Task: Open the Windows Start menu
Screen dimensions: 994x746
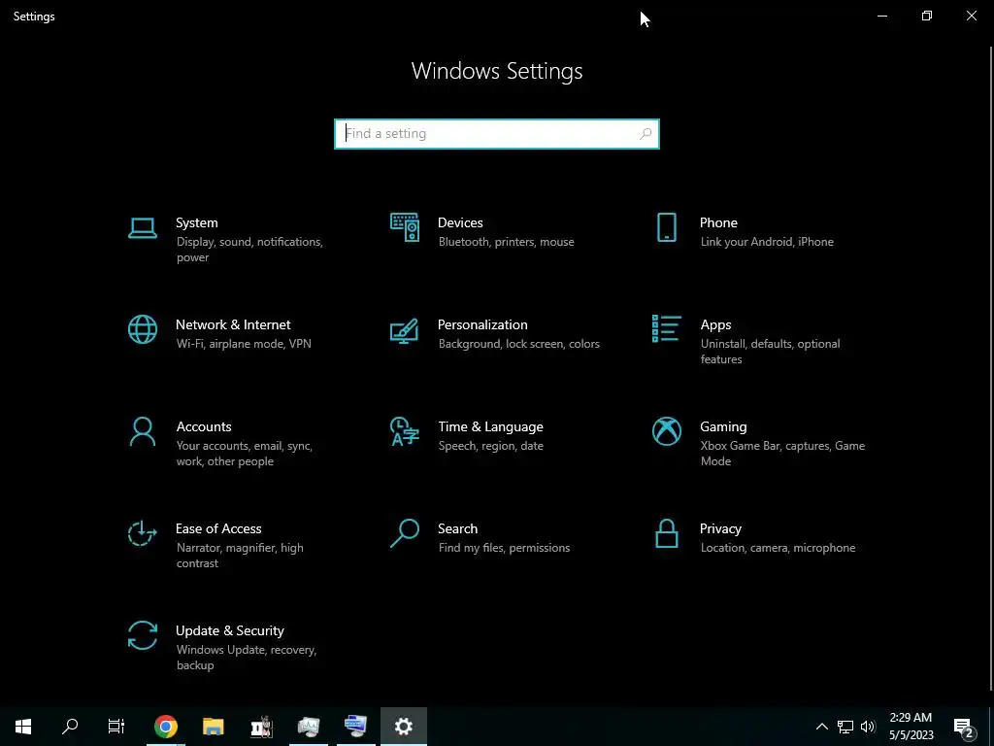Action: tap(23, 727)
